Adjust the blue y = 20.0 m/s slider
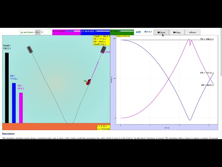 (103, 31)
